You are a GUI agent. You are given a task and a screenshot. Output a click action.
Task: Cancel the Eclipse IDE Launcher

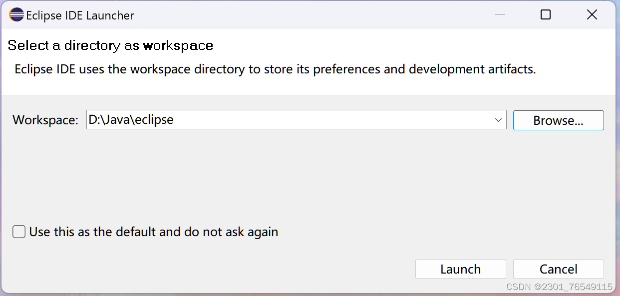tap(558, 269)
